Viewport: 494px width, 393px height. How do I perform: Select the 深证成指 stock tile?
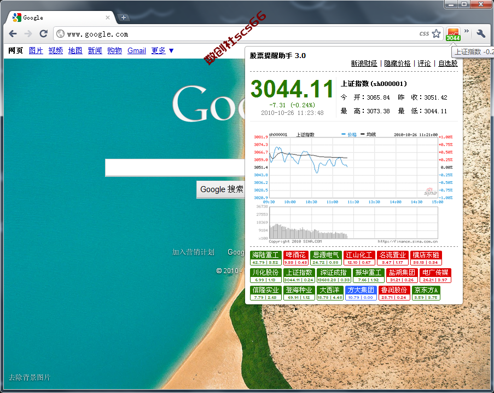pos(334,275)
